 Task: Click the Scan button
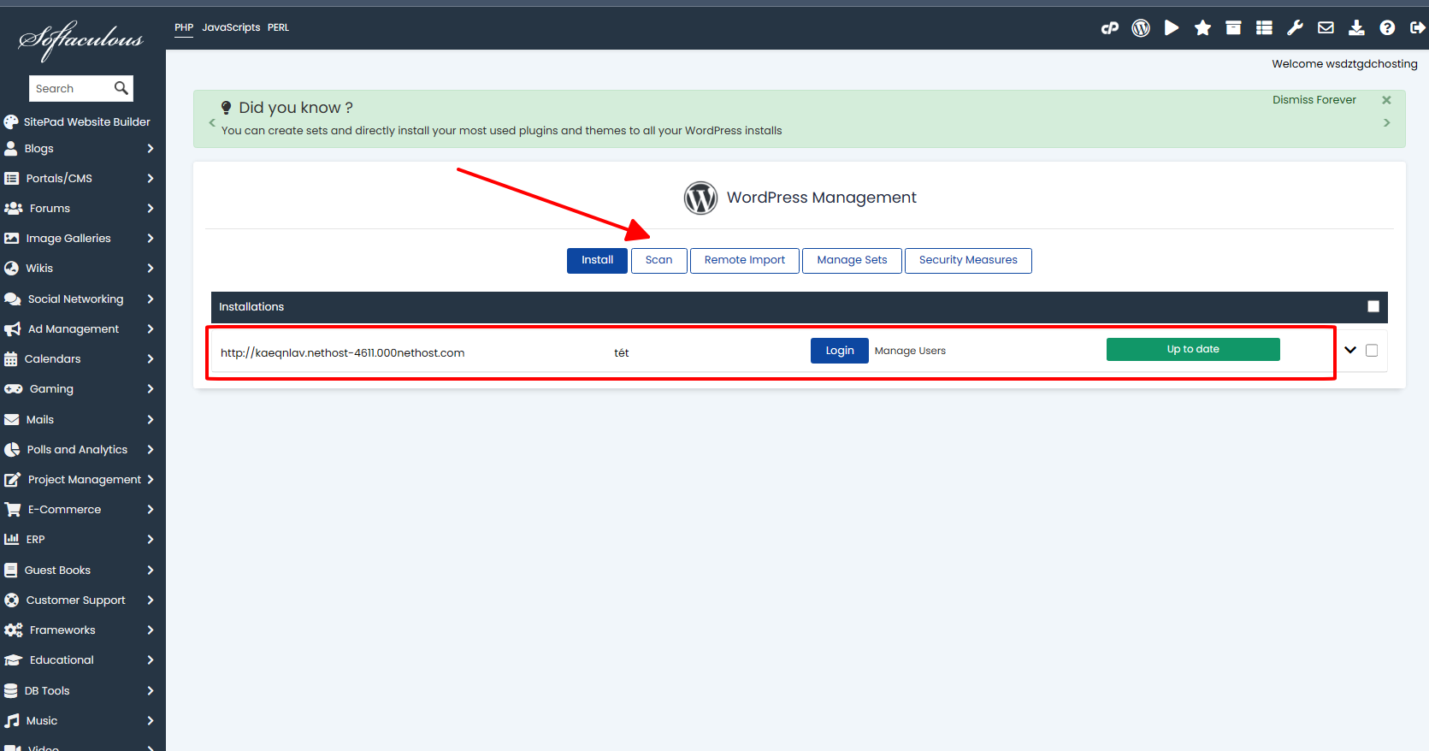point(658,260)
